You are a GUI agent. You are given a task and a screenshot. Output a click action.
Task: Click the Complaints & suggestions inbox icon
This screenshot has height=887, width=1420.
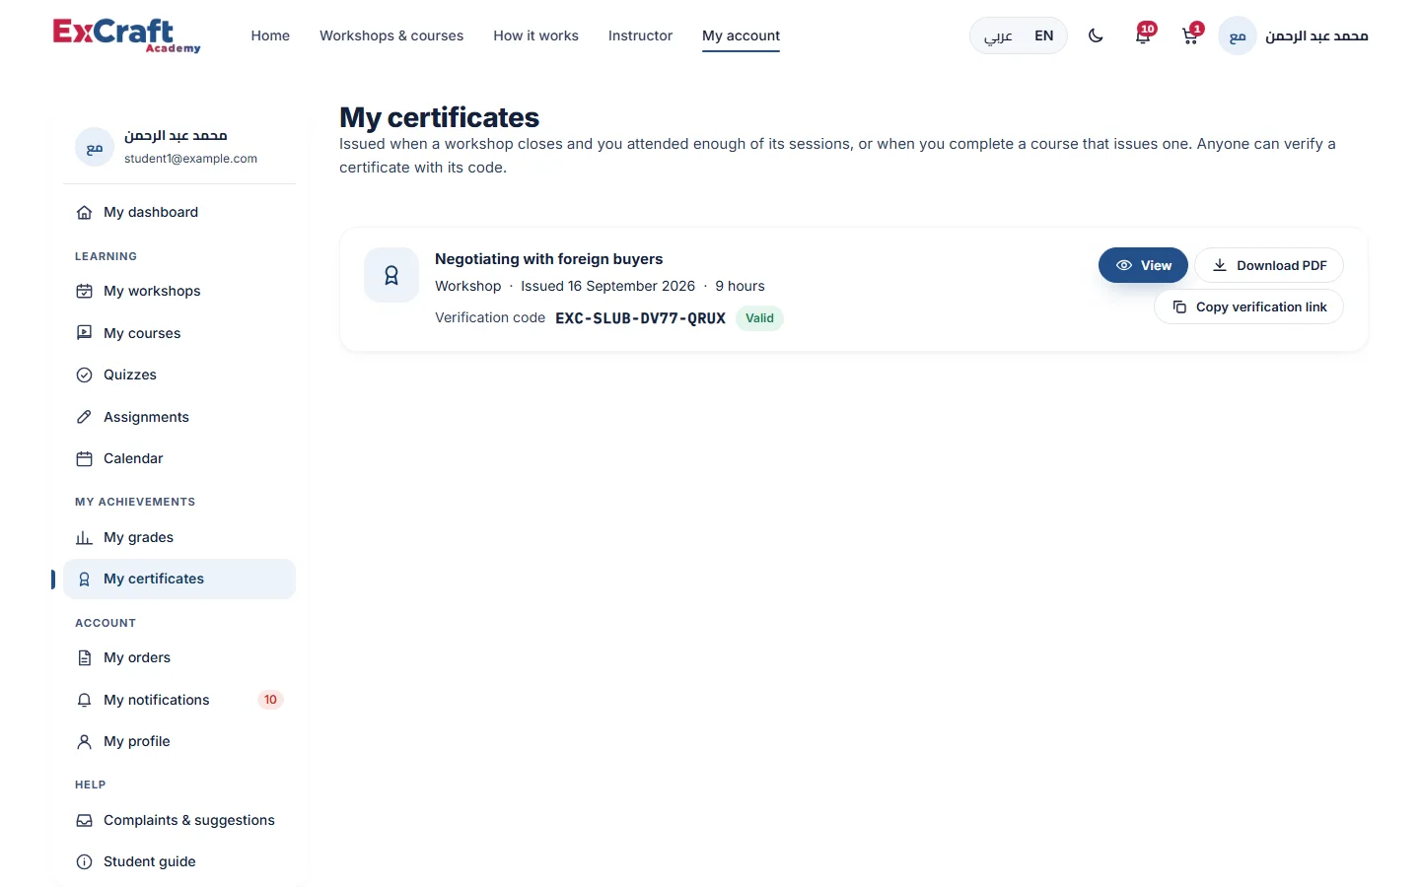point(85,820)
